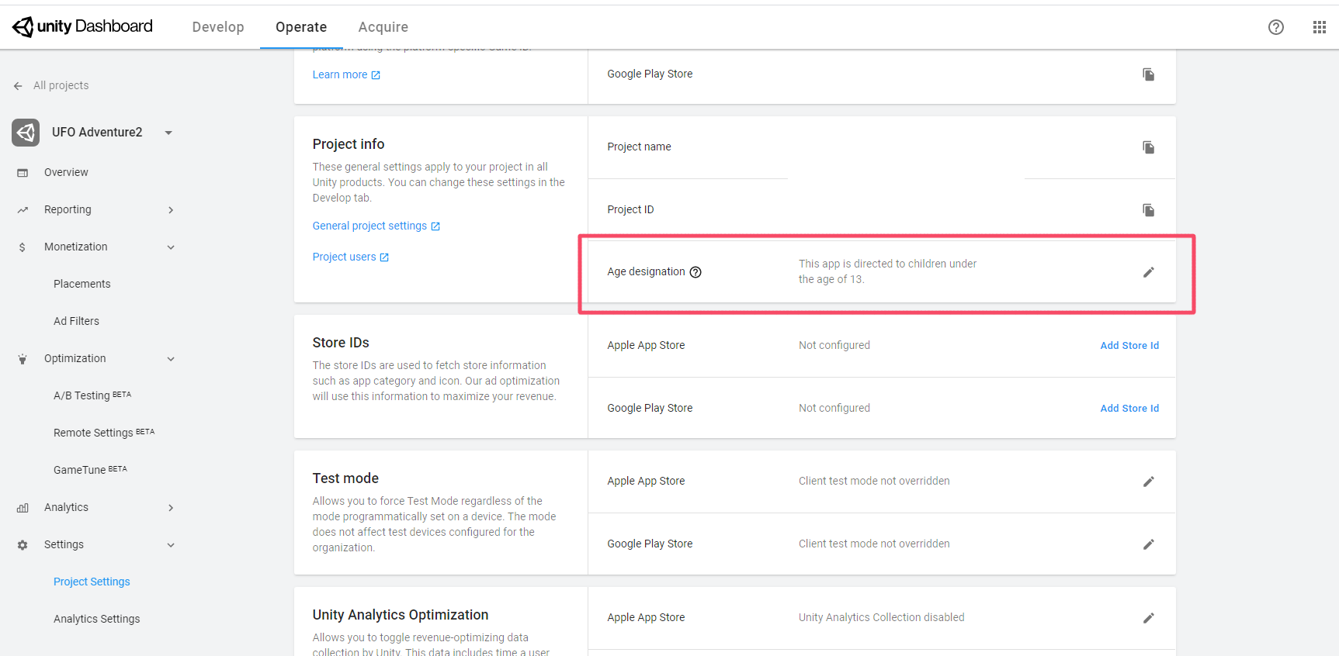Click the Test mode section heading
The width and height of the screenshot is (1339, 656).
click(345, 478)
